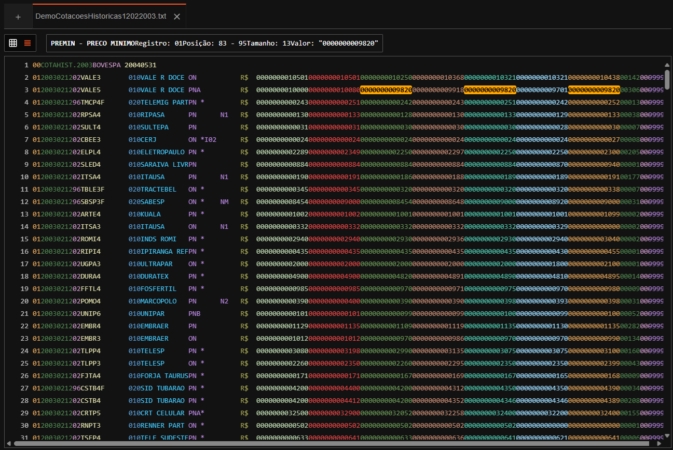The height and width of the screenshot is (450, 673).
Task: Click line number 20 in the gutter
Action: coord(24,301)
